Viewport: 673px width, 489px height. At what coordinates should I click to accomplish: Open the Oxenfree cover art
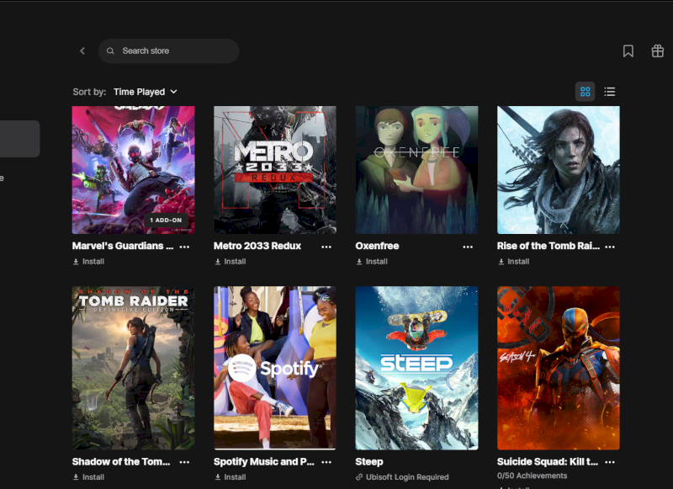416,170
